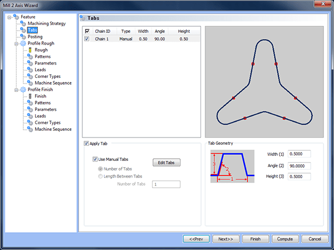
Task: Open the Machining Strategy page
Action: click(47, 23)
